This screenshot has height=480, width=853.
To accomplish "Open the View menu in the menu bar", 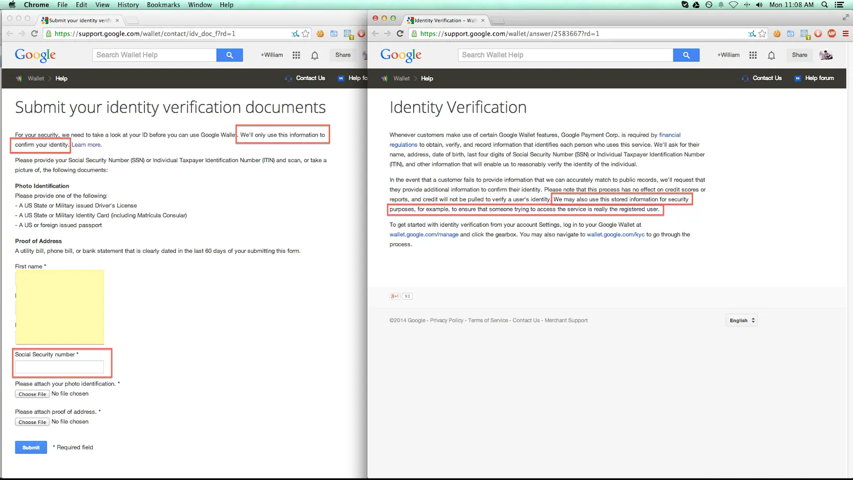I will [x=102, y=5].
